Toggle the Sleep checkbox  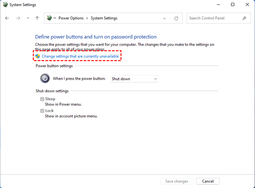click(x=42, y=99)
